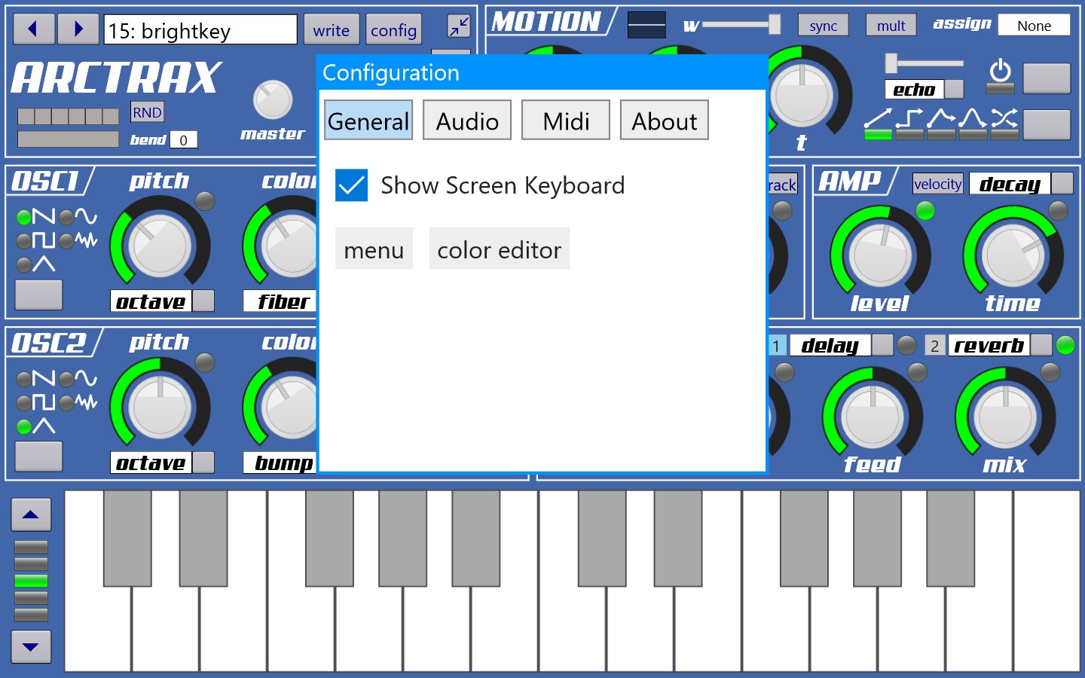Uncheck Show Screen Keyboard checkbox
1085x678 pixels.
point(351,185)
